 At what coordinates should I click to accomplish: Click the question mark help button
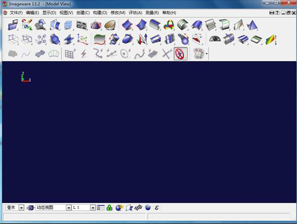pos(277,13)
